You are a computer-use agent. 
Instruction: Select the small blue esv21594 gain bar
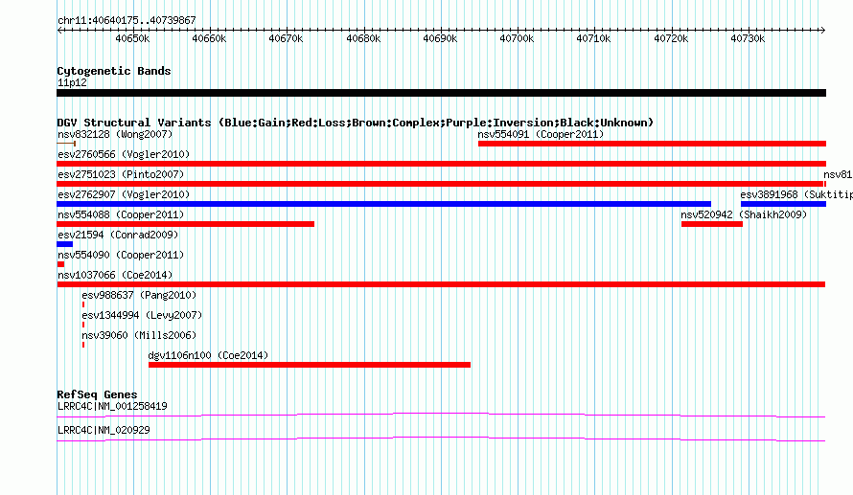(65, 244)
